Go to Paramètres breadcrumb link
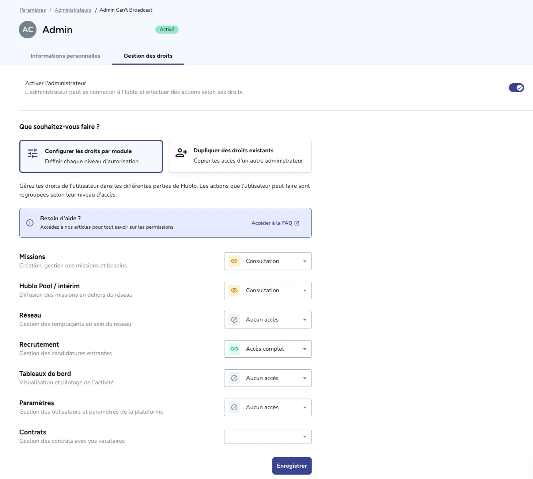Viewport: 533px width, 479px height. 33,10
